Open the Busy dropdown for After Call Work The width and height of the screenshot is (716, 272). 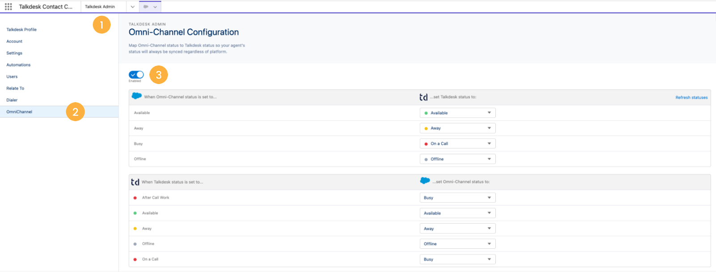(457, 198)
